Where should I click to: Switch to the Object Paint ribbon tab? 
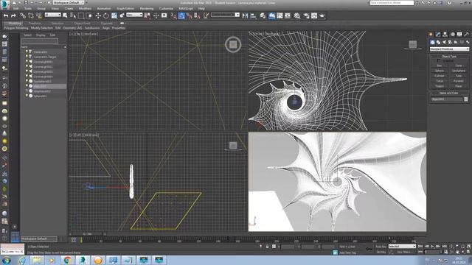coord(82,23)
